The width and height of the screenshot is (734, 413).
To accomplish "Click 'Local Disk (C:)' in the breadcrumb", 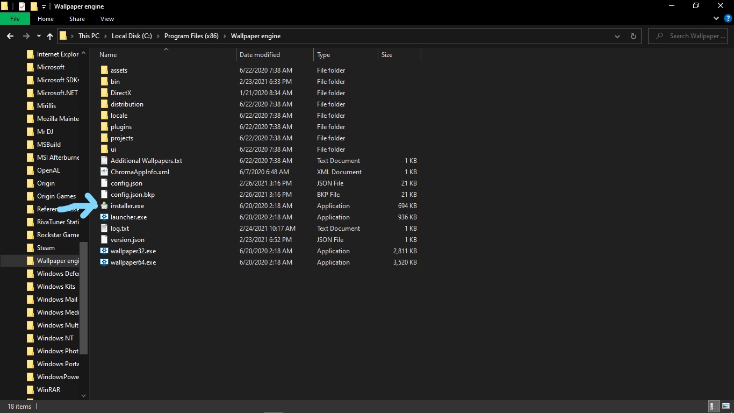I will 132,36.
